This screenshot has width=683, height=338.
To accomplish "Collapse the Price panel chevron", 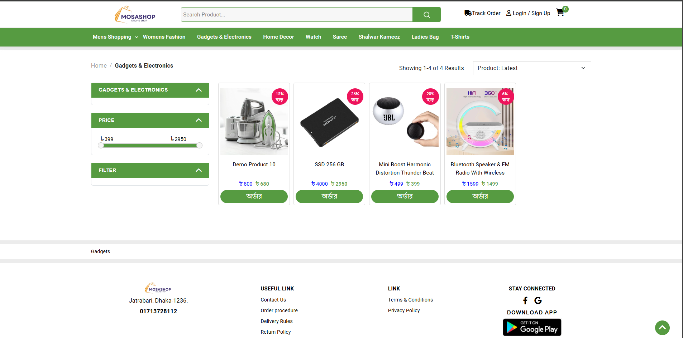I will click(199, 121).
